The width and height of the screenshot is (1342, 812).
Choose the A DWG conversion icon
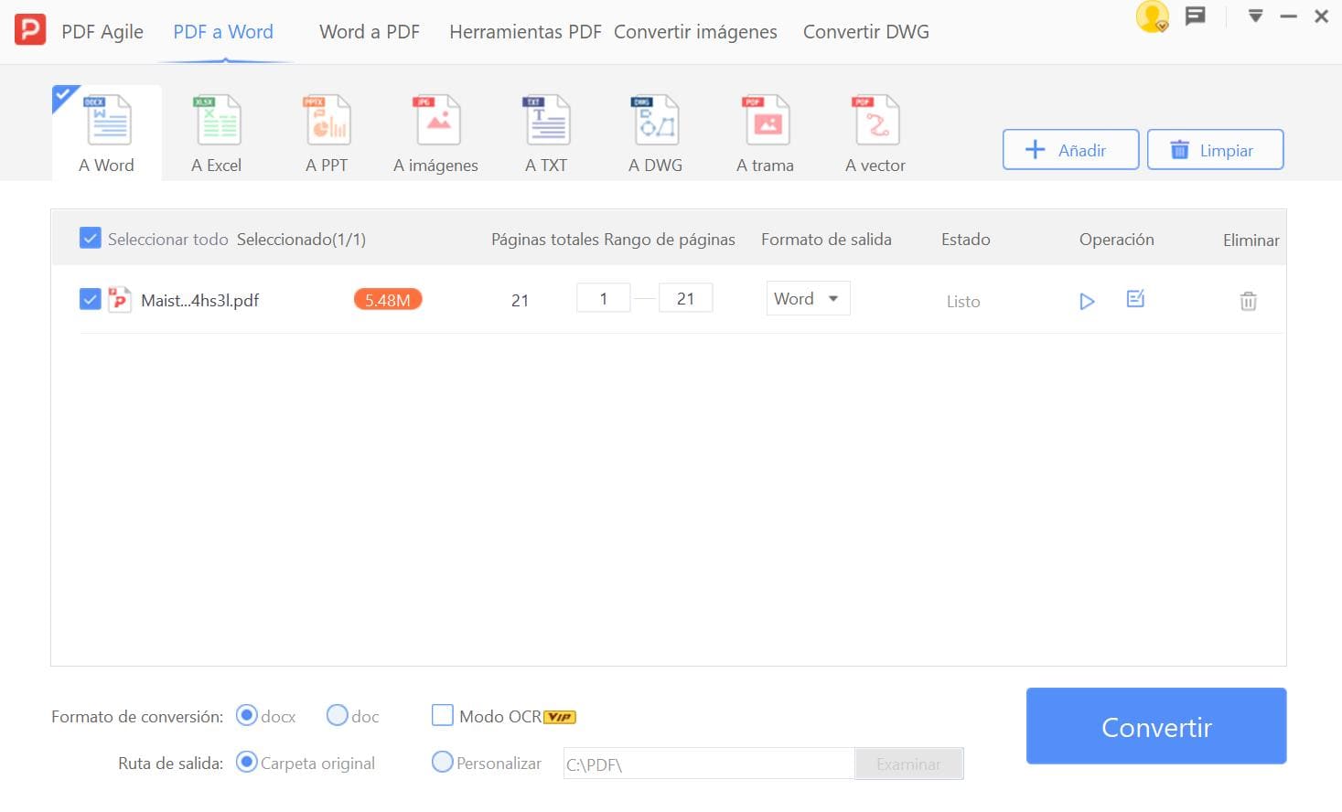pos(656,134)
